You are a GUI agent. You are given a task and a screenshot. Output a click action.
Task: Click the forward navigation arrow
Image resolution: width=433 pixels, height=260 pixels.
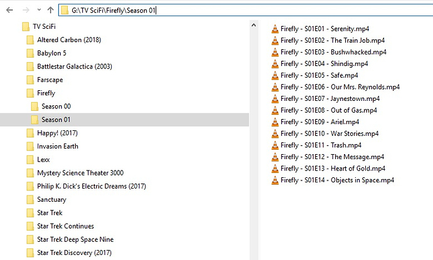[x=26, y=10]
